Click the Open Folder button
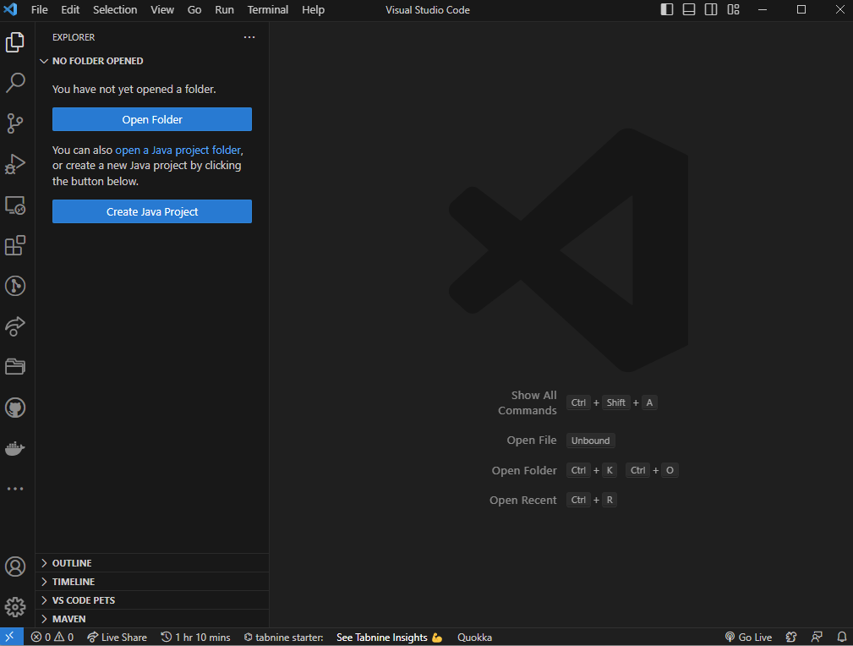853x646 pixels. pyautogui.click(x=152, y=119)
